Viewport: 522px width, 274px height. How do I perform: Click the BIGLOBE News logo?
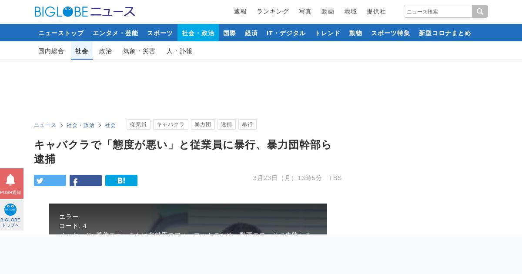click(85, 12)
